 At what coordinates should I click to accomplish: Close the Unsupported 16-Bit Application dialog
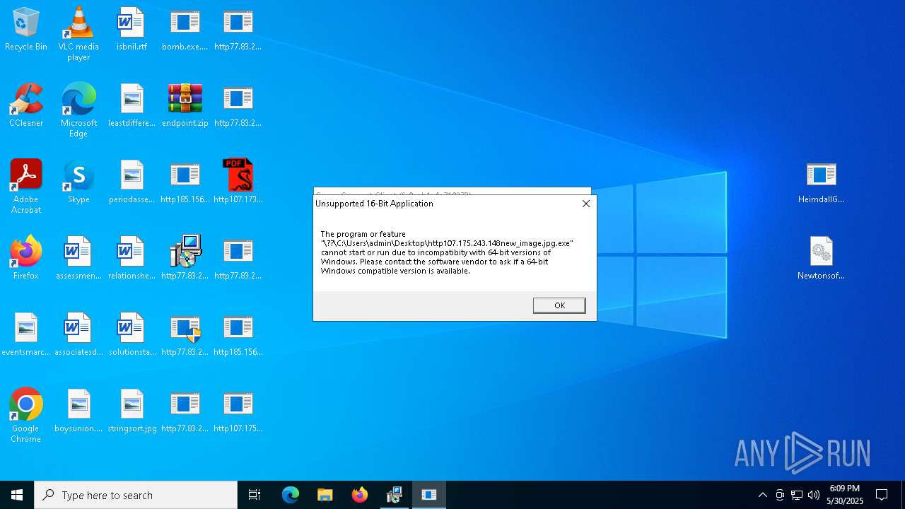[x=585, y=204]
